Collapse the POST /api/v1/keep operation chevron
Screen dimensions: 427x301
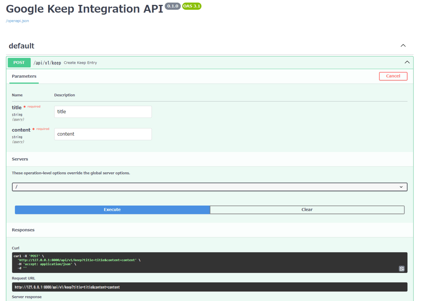[x=407, y=62]
